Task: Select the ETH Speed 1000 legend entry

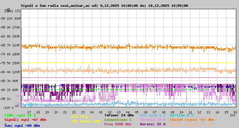Action: click(x=86, y=121)
